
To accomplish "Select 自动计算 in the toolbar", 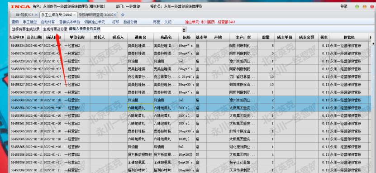I will pyautogui.click(x=48, y=22).
